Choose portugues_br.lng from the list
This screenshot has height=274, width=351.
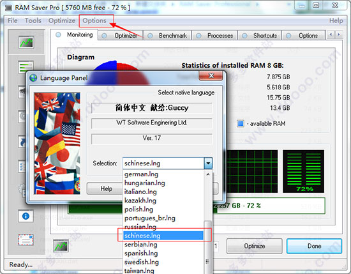coord(163,218)
